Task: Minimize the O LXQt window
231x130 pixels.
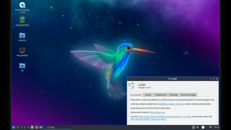Action: tap(211, 79)
